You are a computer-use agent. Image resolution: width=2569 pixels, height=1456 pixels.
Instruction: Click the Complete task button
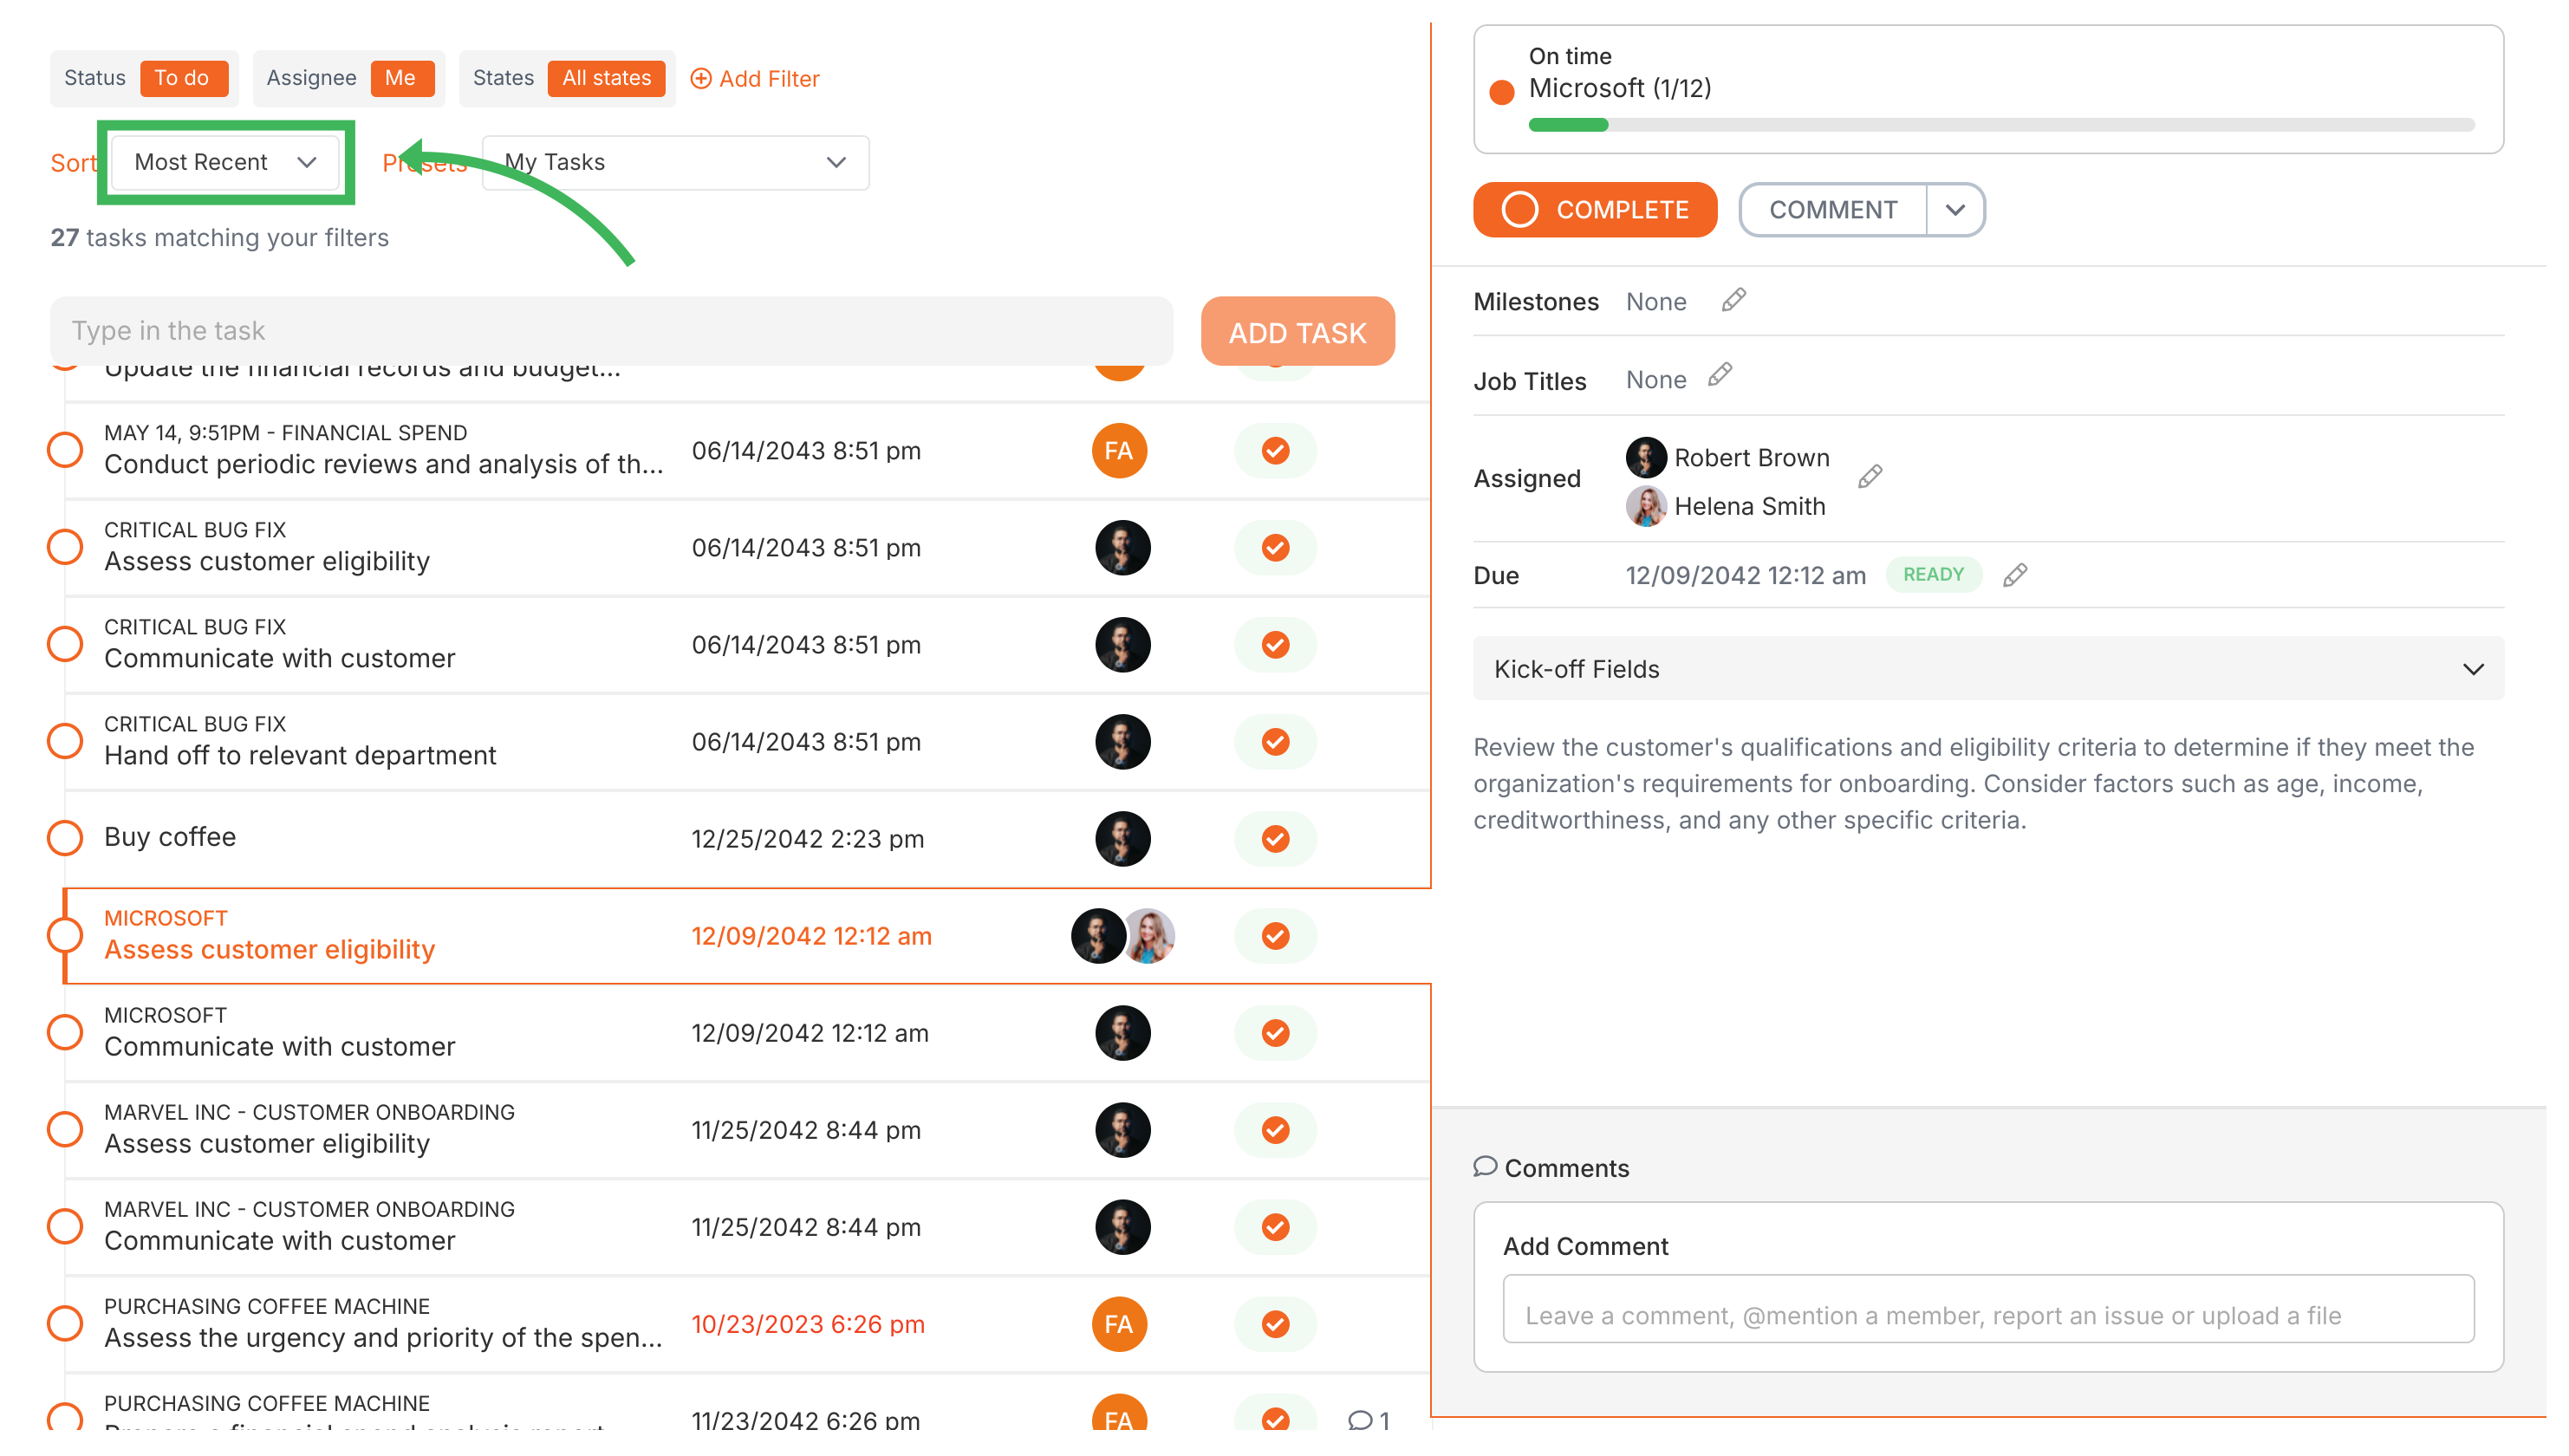1595,208
